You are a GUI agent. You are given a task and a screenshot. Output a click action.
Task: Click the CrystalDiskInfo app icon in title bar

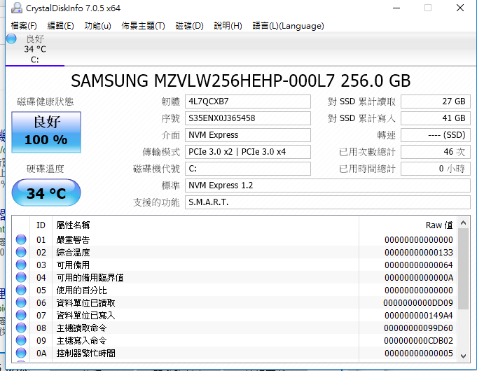[x=16, y=8]
